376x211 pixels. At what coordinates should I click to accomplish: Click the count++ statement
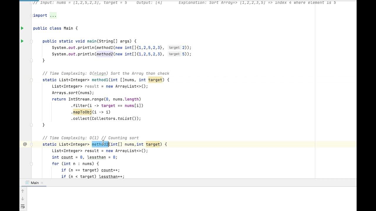pyautogui.click(x=110, y=170)
